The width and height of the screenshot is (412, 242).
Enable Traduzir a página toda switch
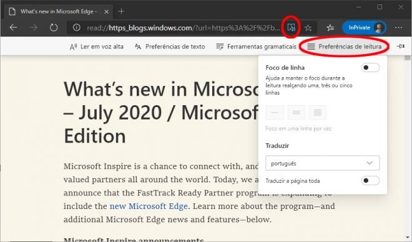point(370,180)
